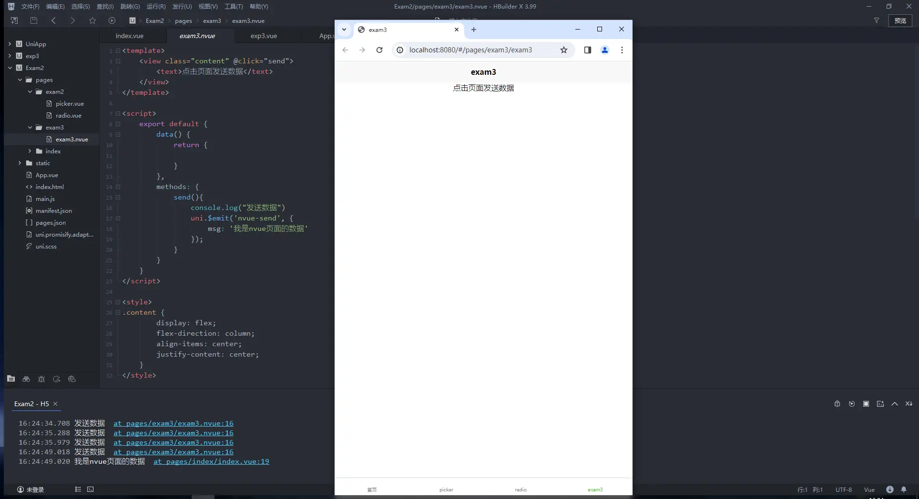Screen dimensions: 919x499
Task: Close the Exam2 - H5 console tab
Action: pos(55,404)
